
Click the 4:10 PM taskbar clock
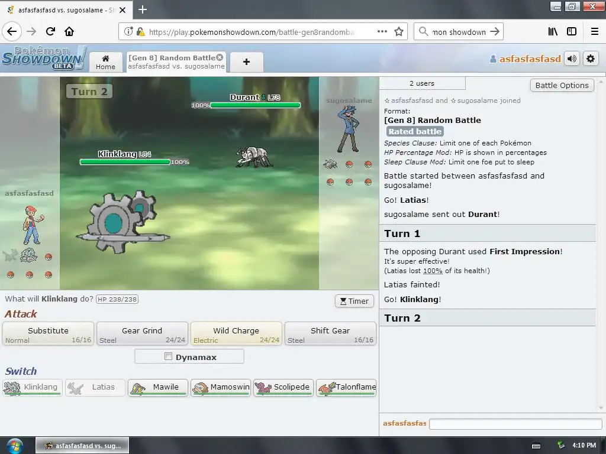click(x=584, y=446)
